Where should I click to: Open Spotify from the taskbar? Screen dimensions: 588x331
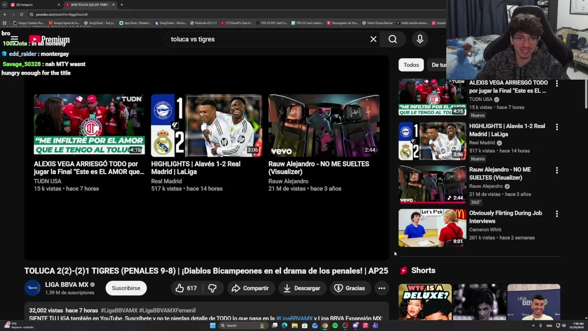coord(335,325)
